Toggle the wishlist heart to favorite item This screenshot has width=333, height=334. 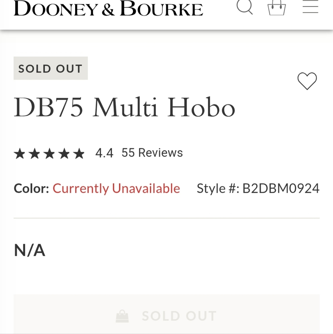307,80
